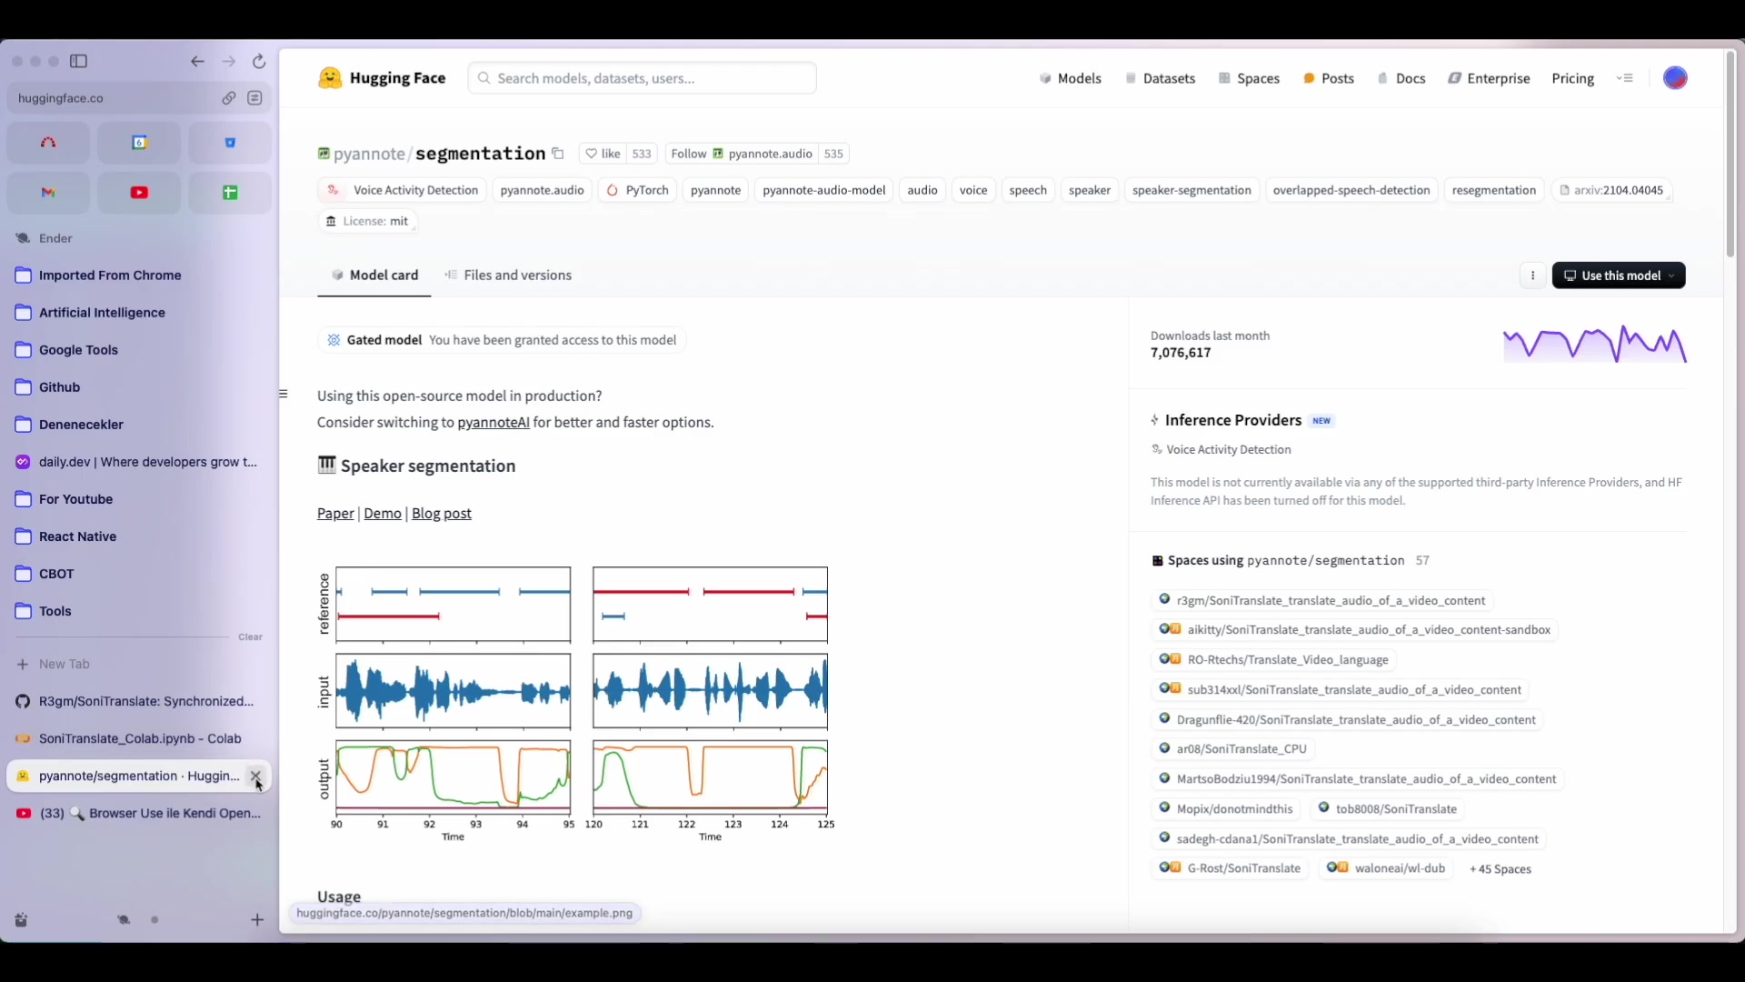Image resolution: width=1745 pixels, height=982 pixels.
Task: Open the R3gm/SoniTranslate GitHub tab
Action: [x=139, y=702]
